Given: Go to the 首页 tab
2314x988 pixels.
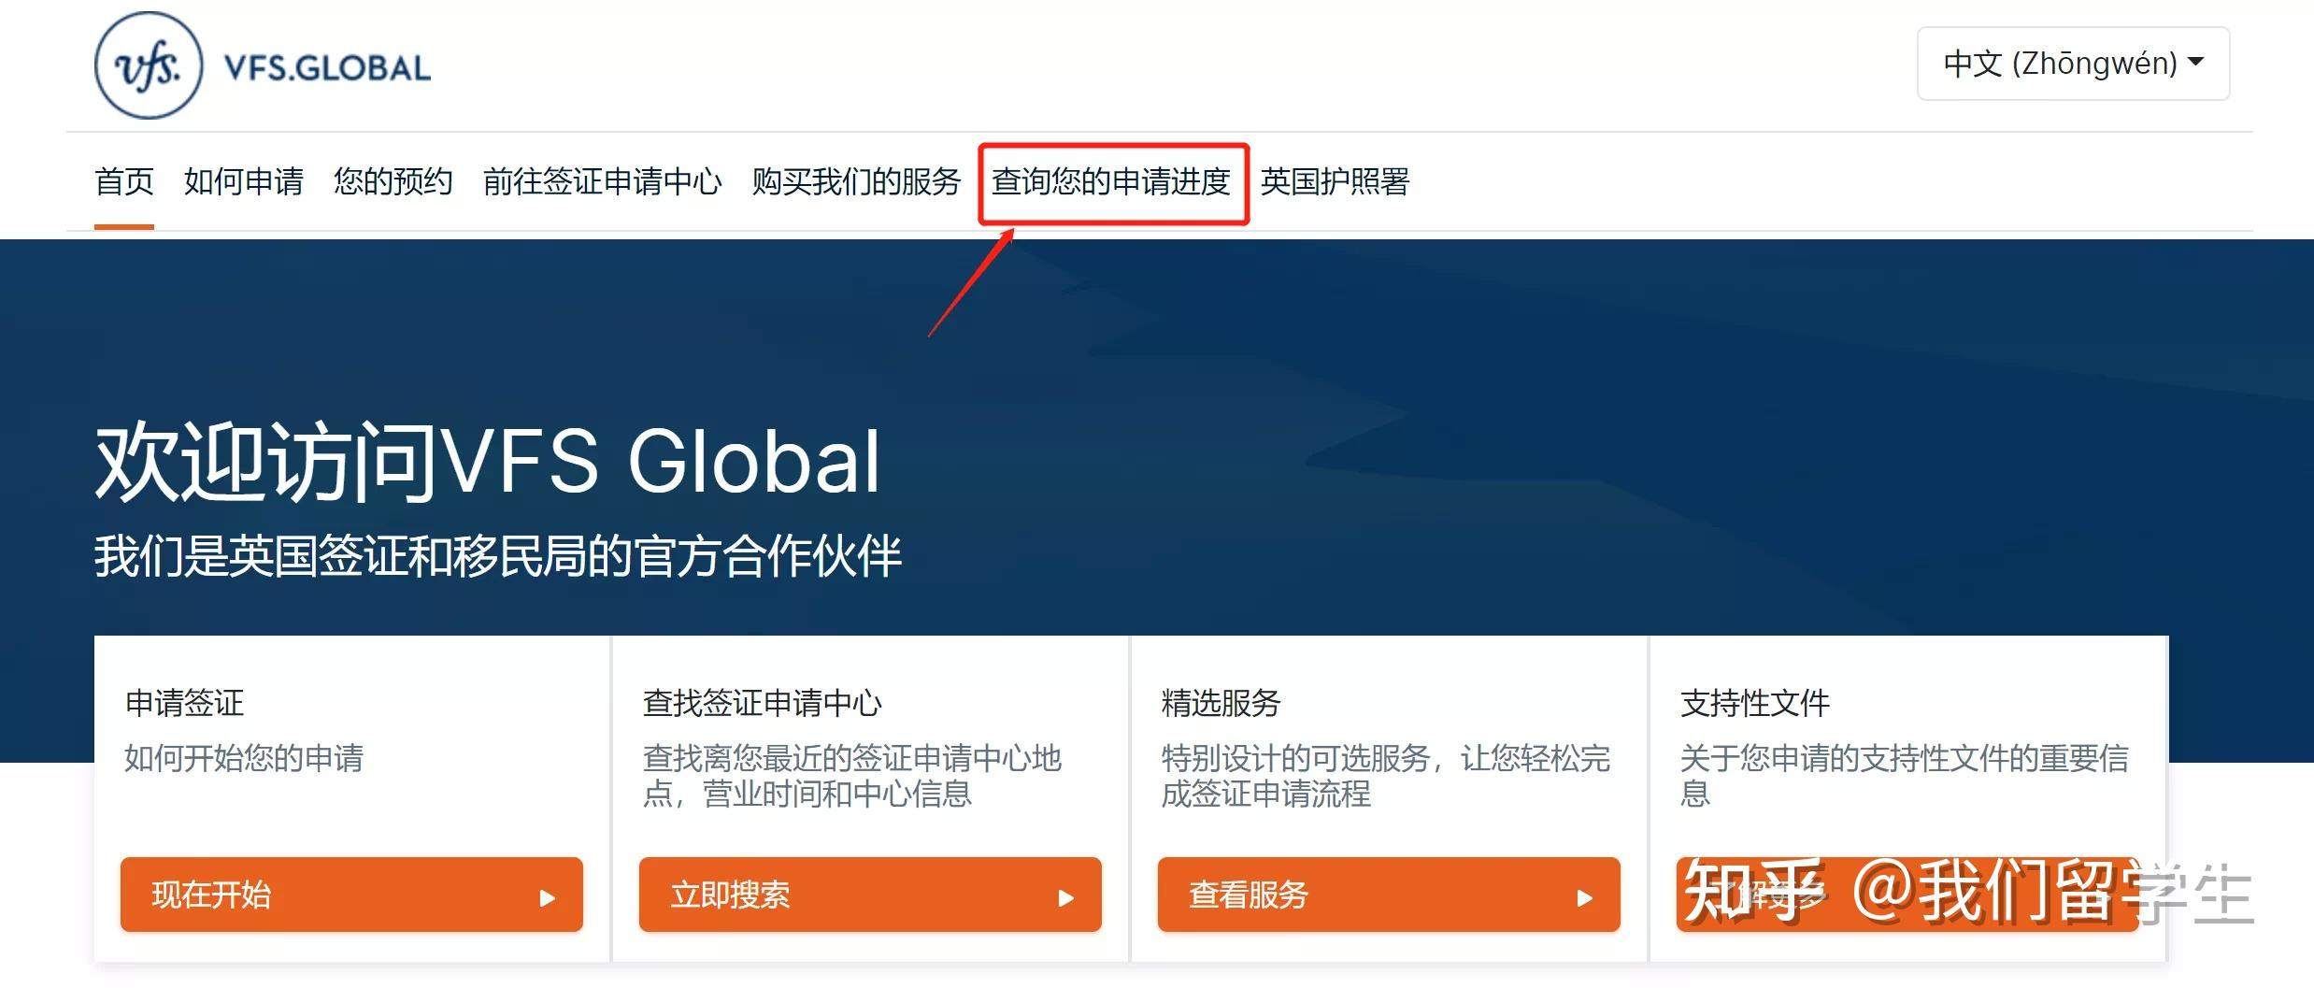Looking at the screenshot, I should pos(124,181).
